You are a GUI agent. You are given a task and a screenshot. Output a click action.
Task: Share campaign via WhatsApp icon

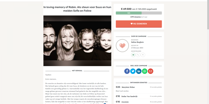pyautogui.click(x=145, y=71)
